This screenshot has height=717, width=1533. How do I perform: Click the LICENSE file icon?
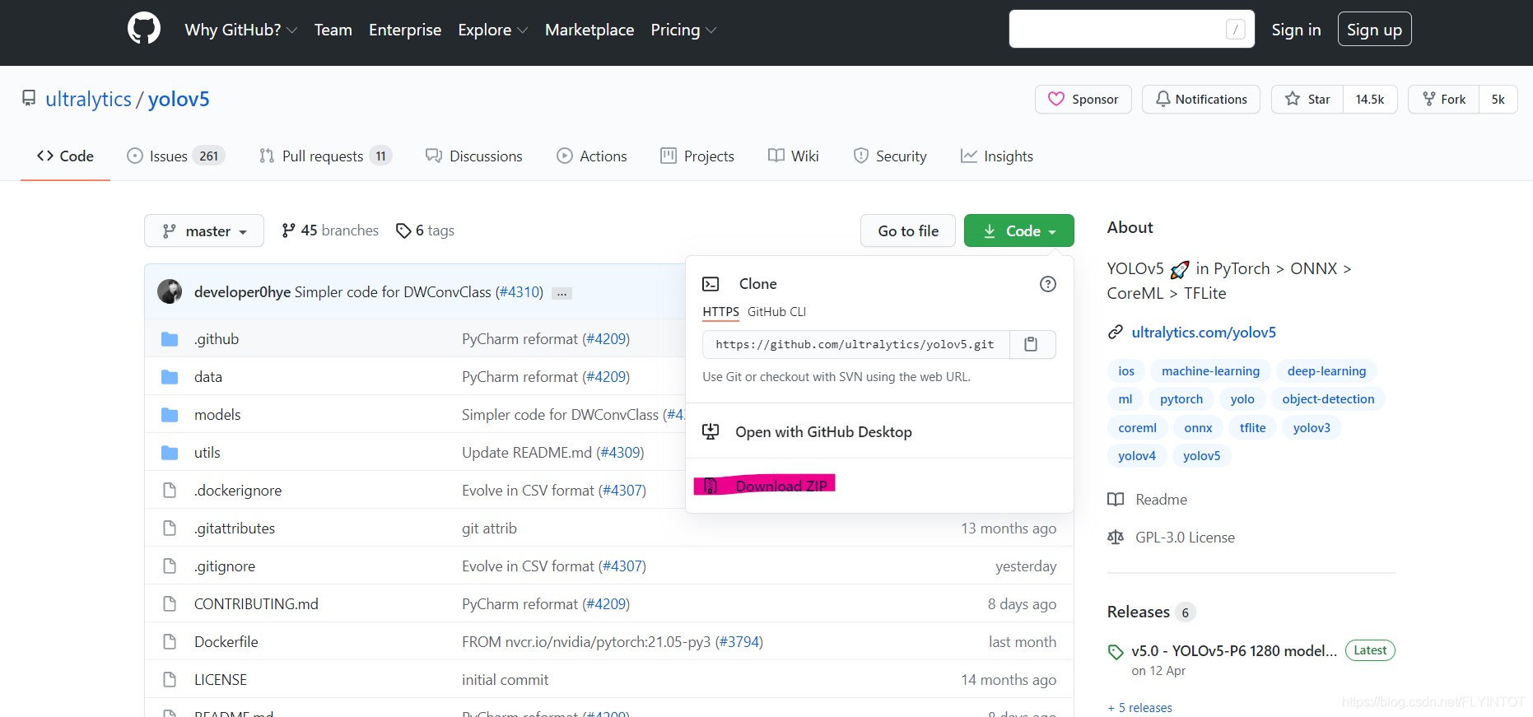pos(170,680)
